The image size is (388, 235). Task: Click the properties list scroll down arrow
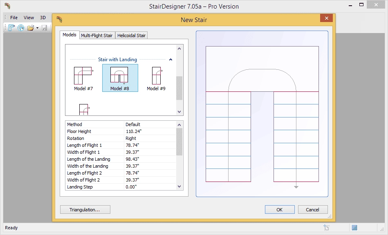pyautogui.click(x=179, y=186)
